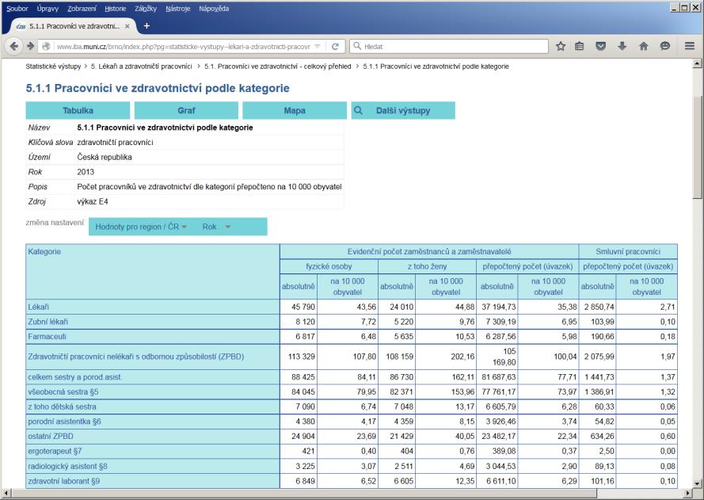Reload the current page
This screenshot has width=704, height=500.
click(335, 46)
